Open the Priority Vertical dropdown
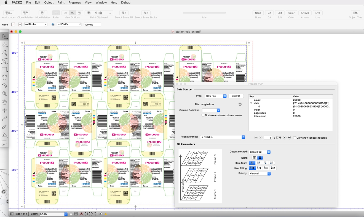364x217 pixels. coord(259,174)
